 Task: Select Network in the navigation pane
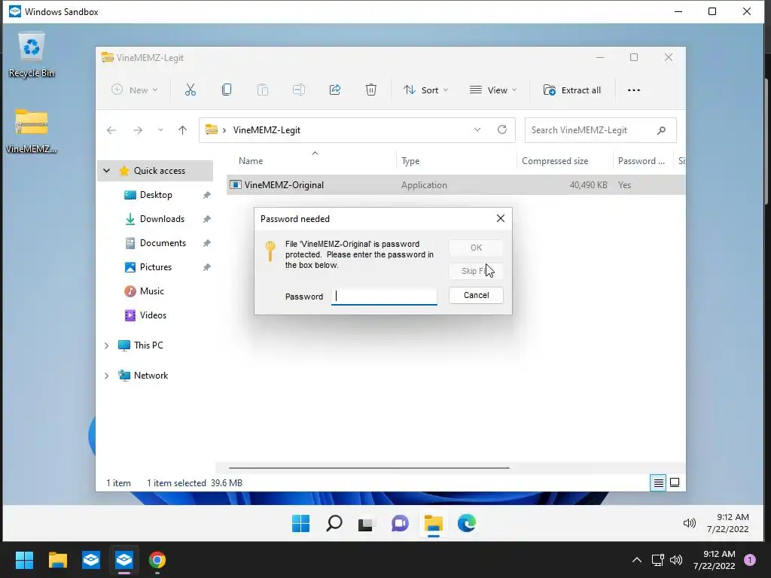[x=151, y=376]
